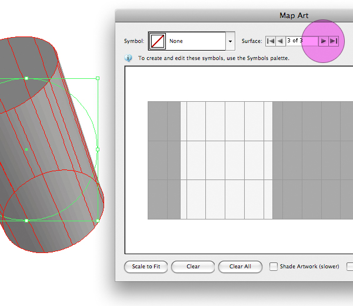Select the bottom-right bounding box handle
The width and height of the screenshot is (353, 306).
(98, 221)
